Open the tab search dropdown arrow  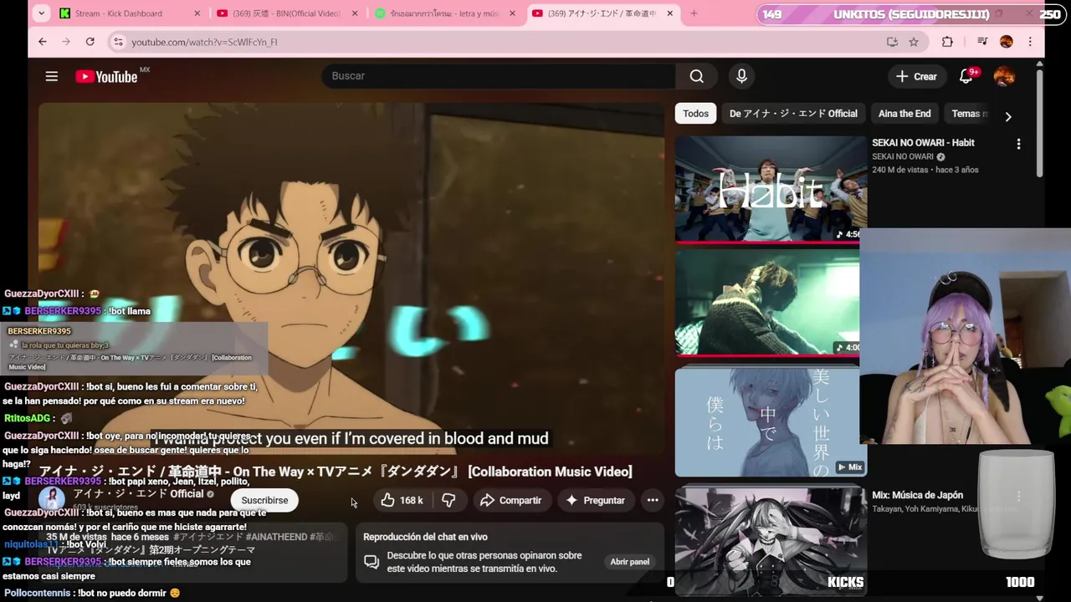[42, 13]
